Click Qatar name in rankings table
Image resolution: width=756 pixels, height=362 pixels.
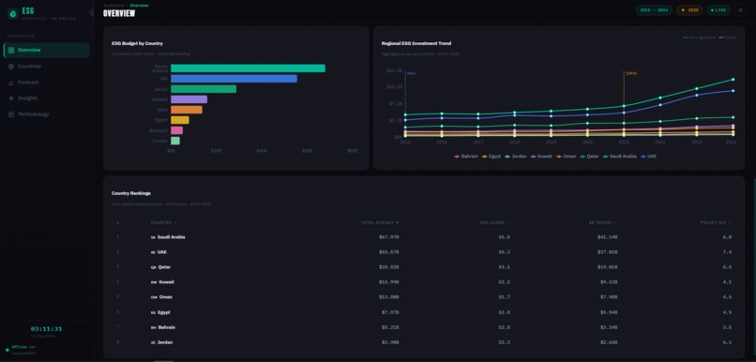[x=164, y=267]
